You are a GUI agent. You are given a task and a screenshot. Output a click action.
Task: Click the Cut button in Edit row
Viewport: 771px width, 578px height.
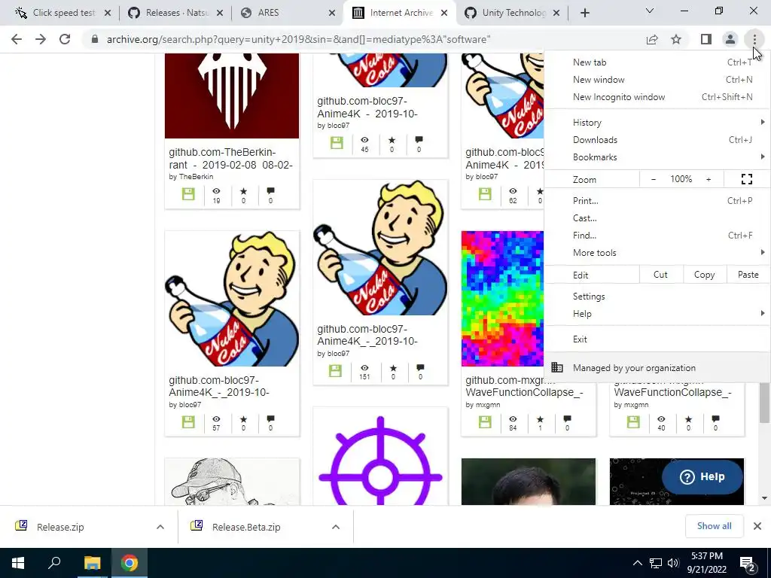(x=660, y=275)
